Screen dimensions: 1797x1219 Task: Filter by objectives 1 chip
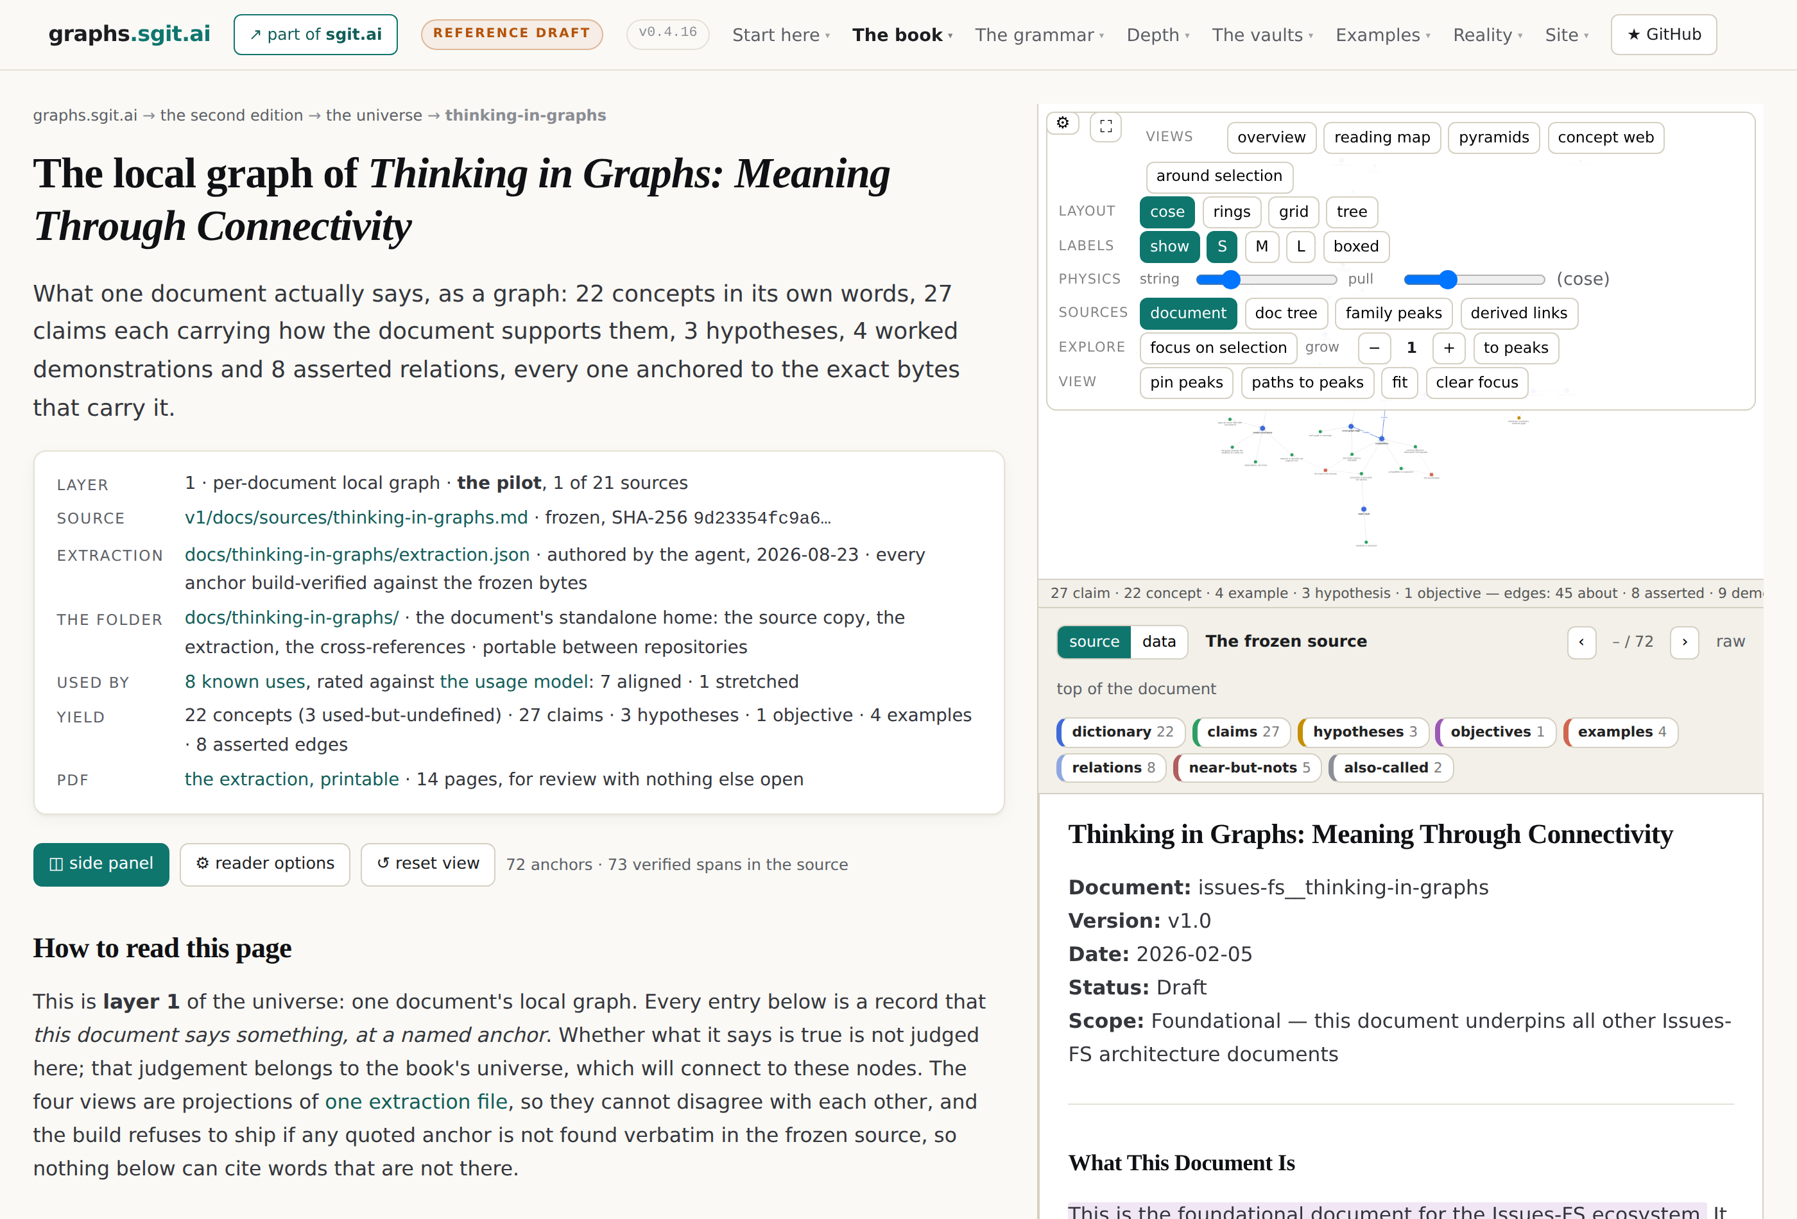(x=1495, y=732)
